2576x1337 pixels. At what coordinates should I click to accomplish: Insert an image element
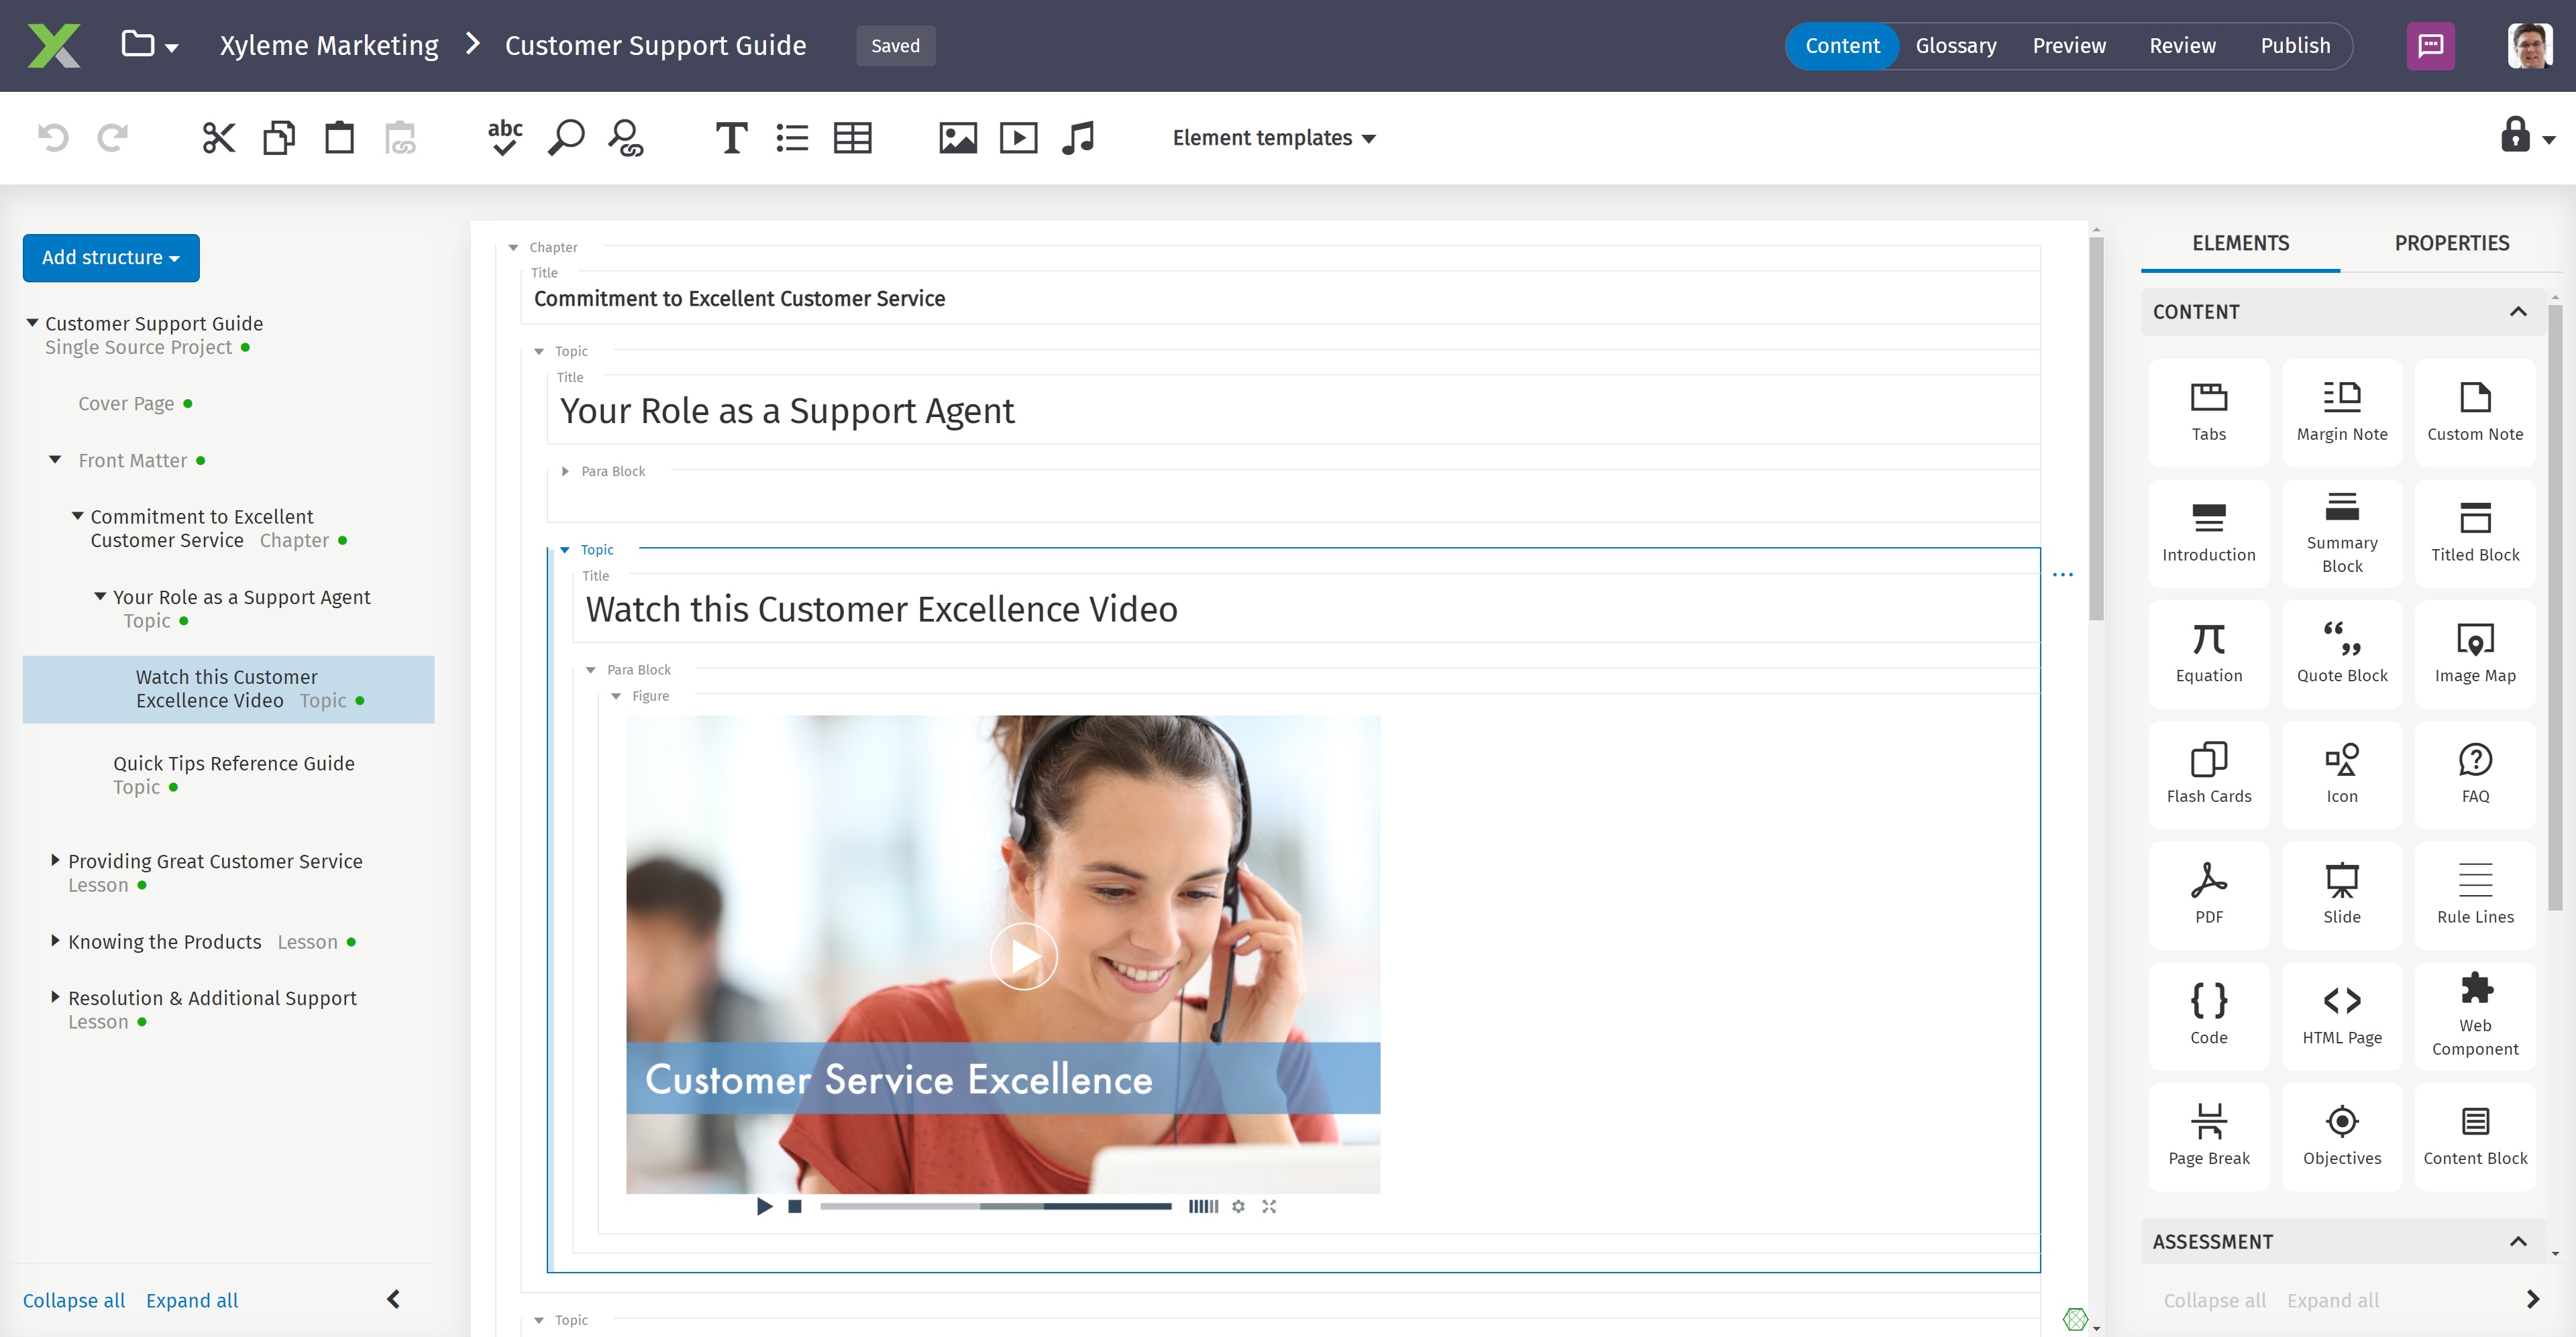tap(957, 137)
